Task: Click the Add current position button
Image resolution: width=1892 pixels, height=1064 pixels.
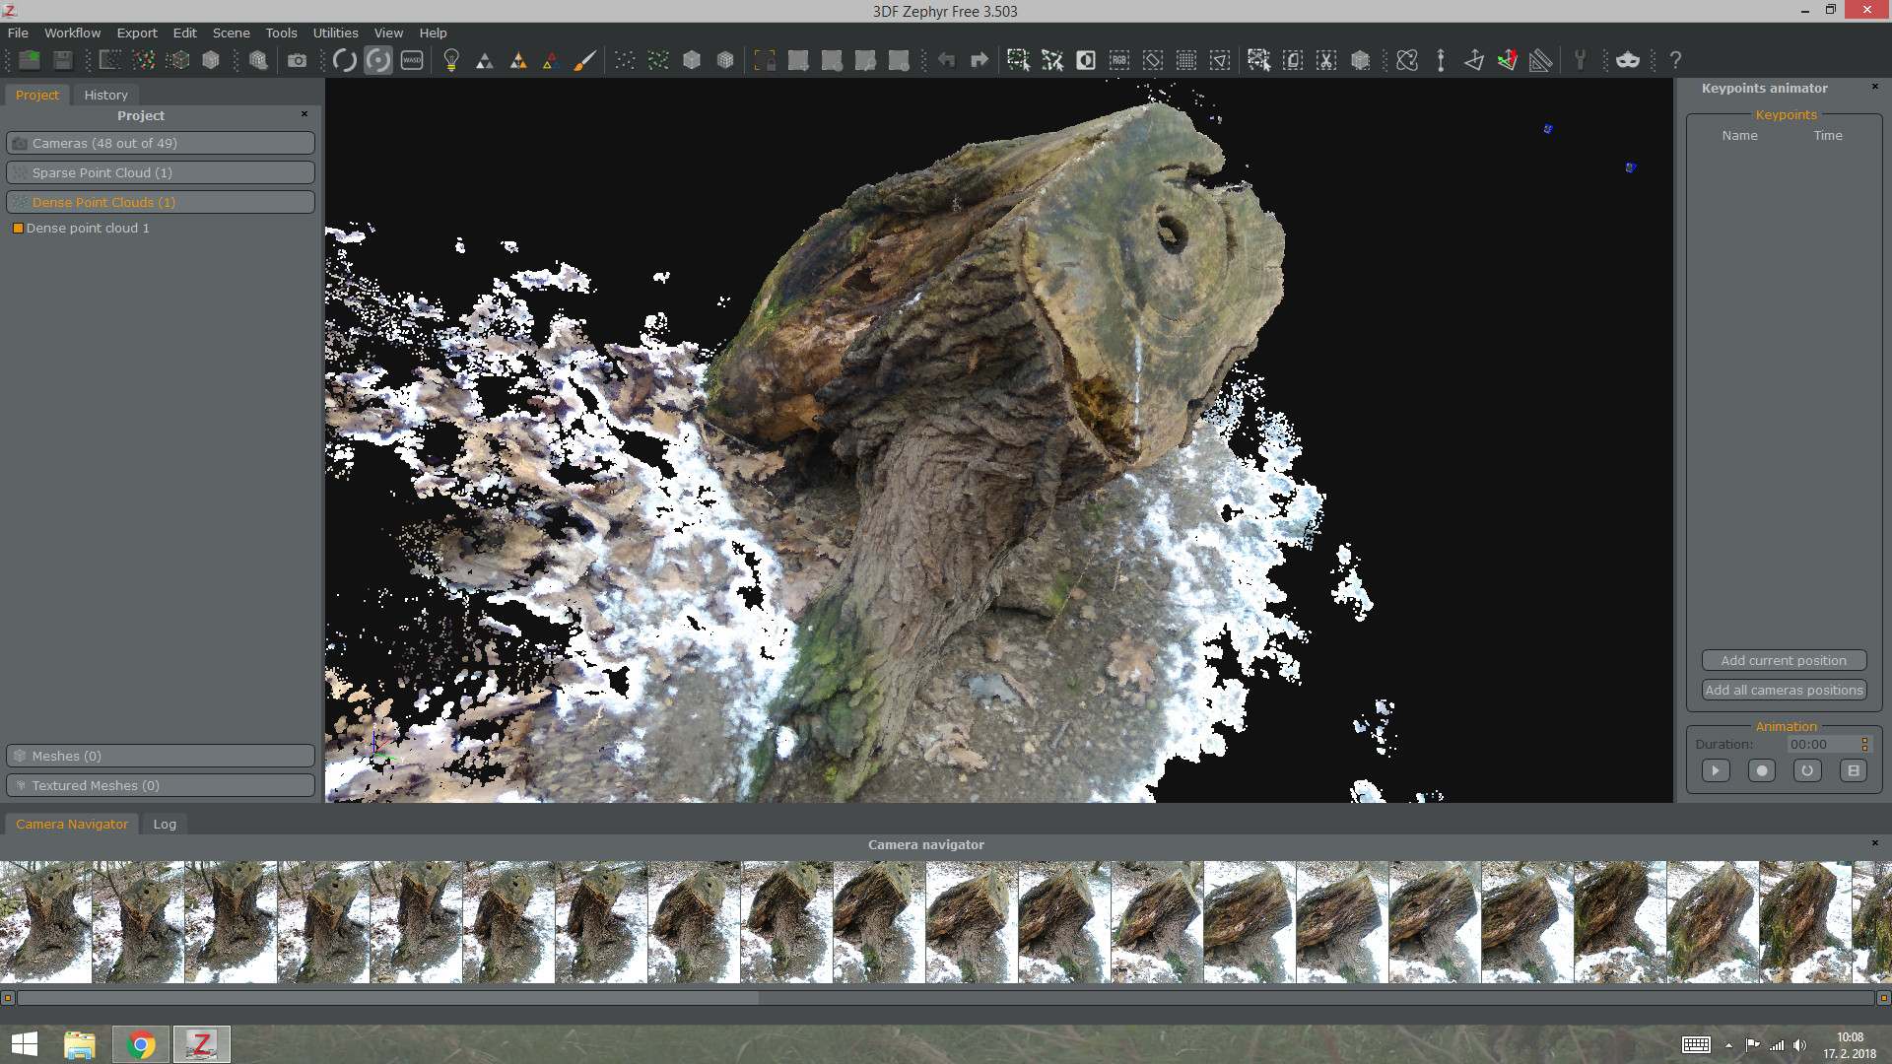Action: pos(1784,660)
